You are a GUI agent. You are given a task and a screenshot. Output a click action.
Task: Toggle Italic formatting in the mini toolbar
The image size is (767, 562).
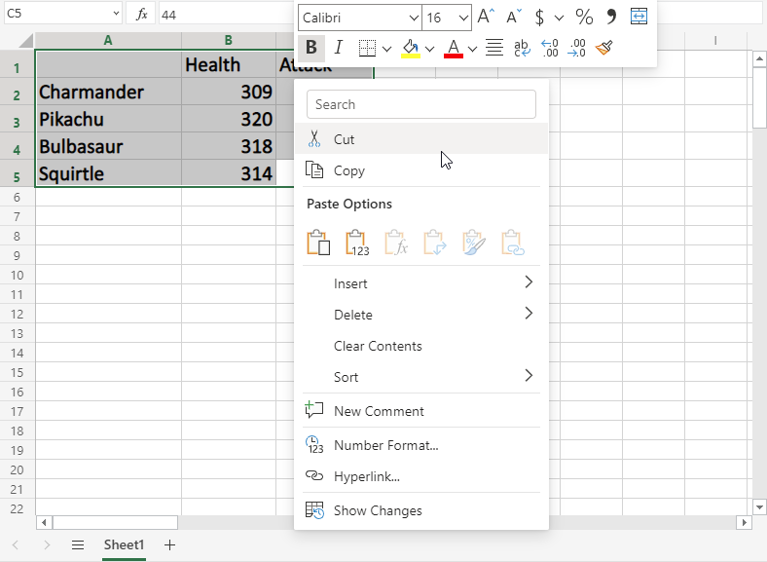click(338, 48)
